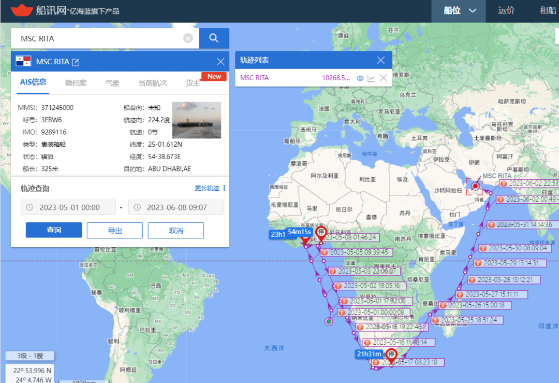Click track point 2023-05-01 17:32:00

point(376,301)
